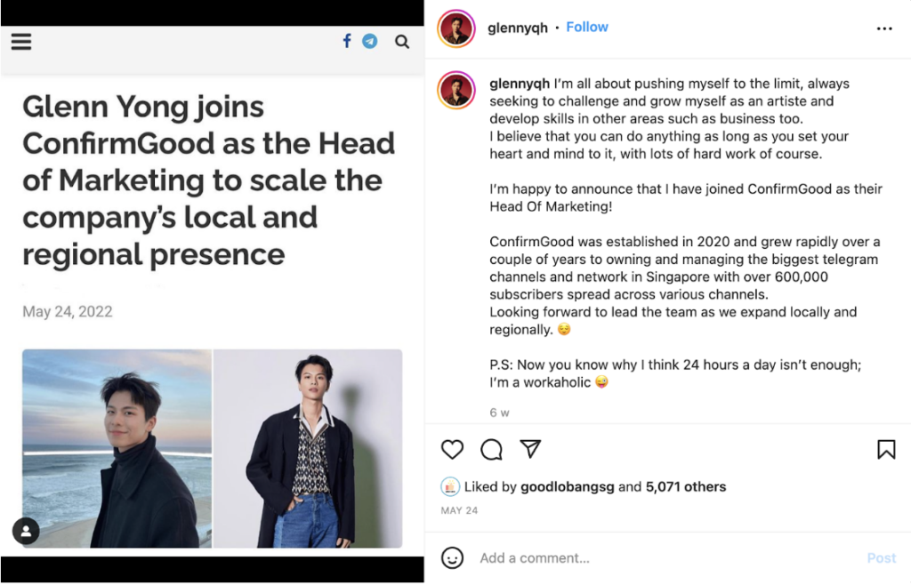Open the hamburger navigation menu
Viewport: 911px width, 585px height.
[x=21, y=40]
